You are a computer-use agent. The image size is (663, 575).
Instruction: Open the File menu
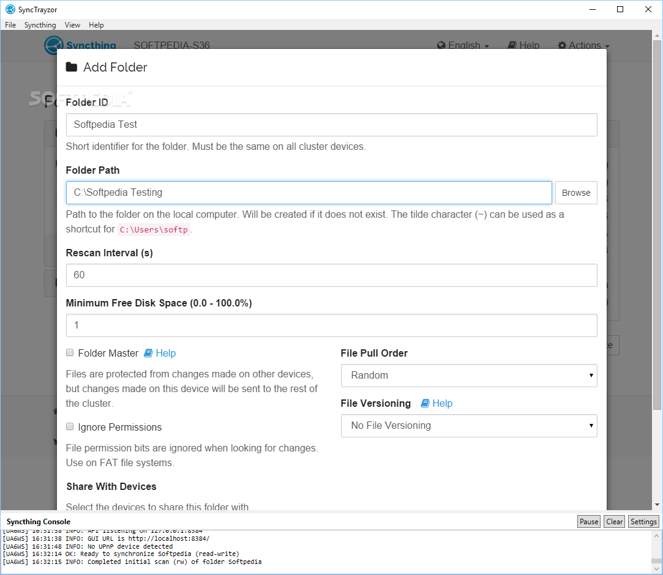10,25
